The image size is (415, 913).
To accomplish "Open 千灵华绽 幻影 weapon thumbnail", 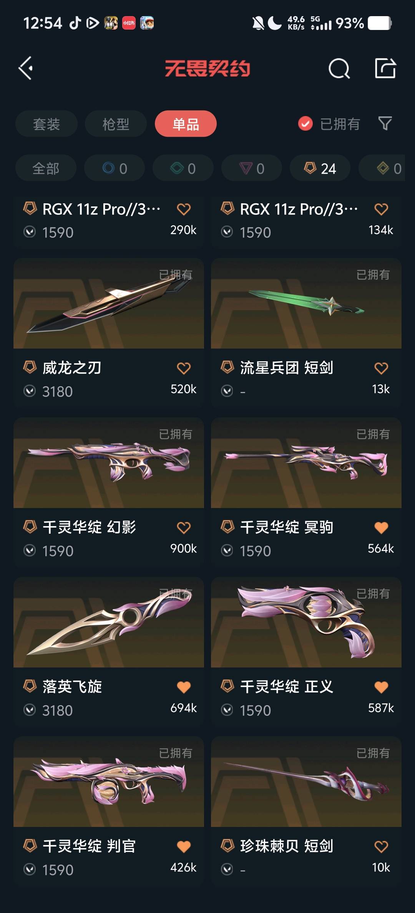I will click(109, 463).
